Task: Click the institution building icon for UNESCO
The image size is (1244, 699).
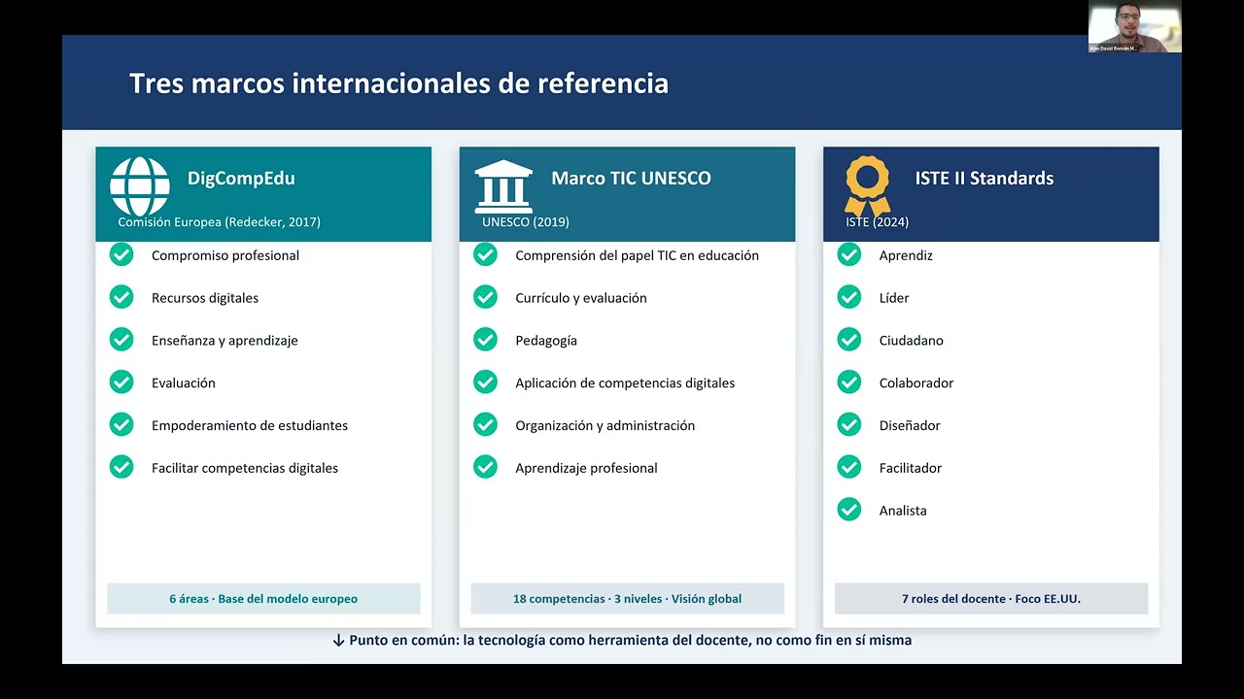Action: point(503,186)
